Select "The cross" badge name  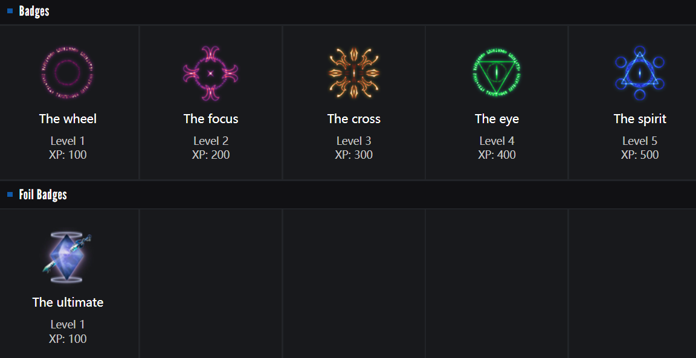tap(354, 119)
